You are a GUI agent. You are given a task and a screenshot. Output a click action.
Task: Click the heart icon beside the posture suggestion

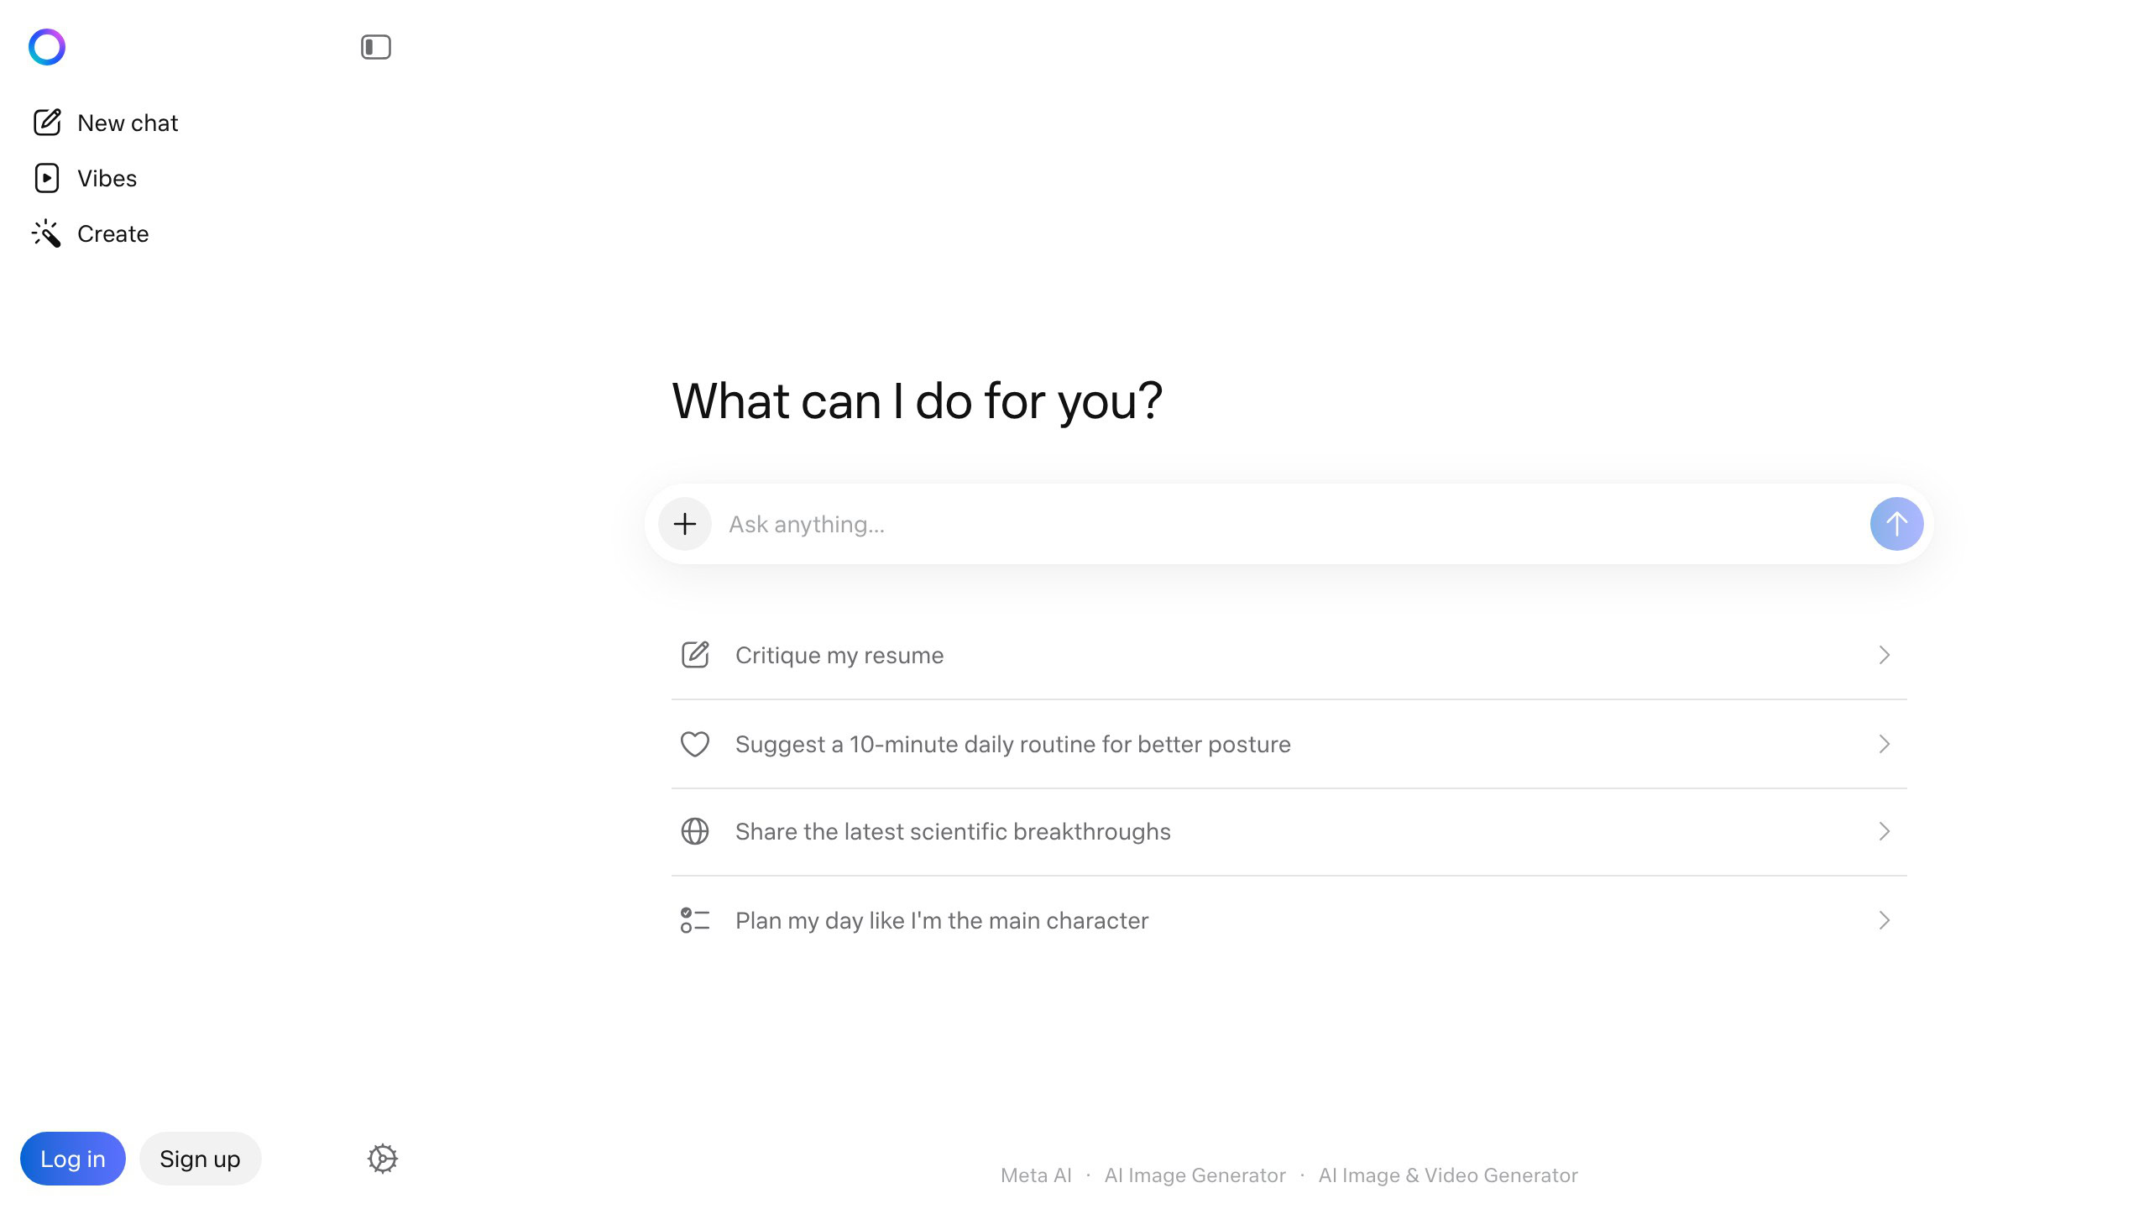point(694,744)
